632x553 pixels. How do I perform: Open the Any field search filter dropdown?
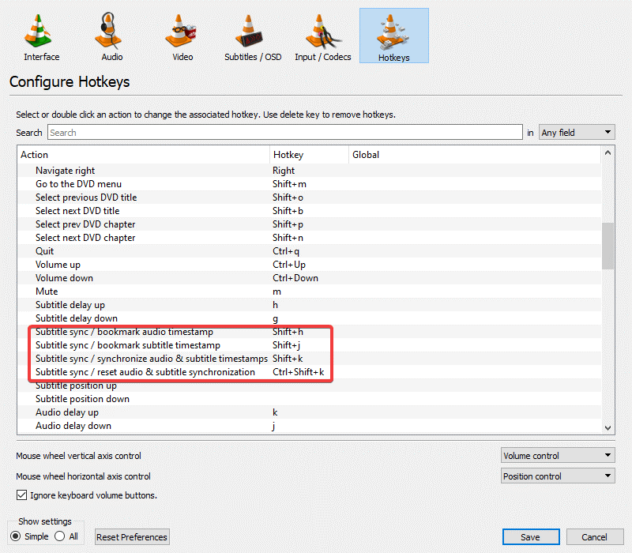(577, 132)
